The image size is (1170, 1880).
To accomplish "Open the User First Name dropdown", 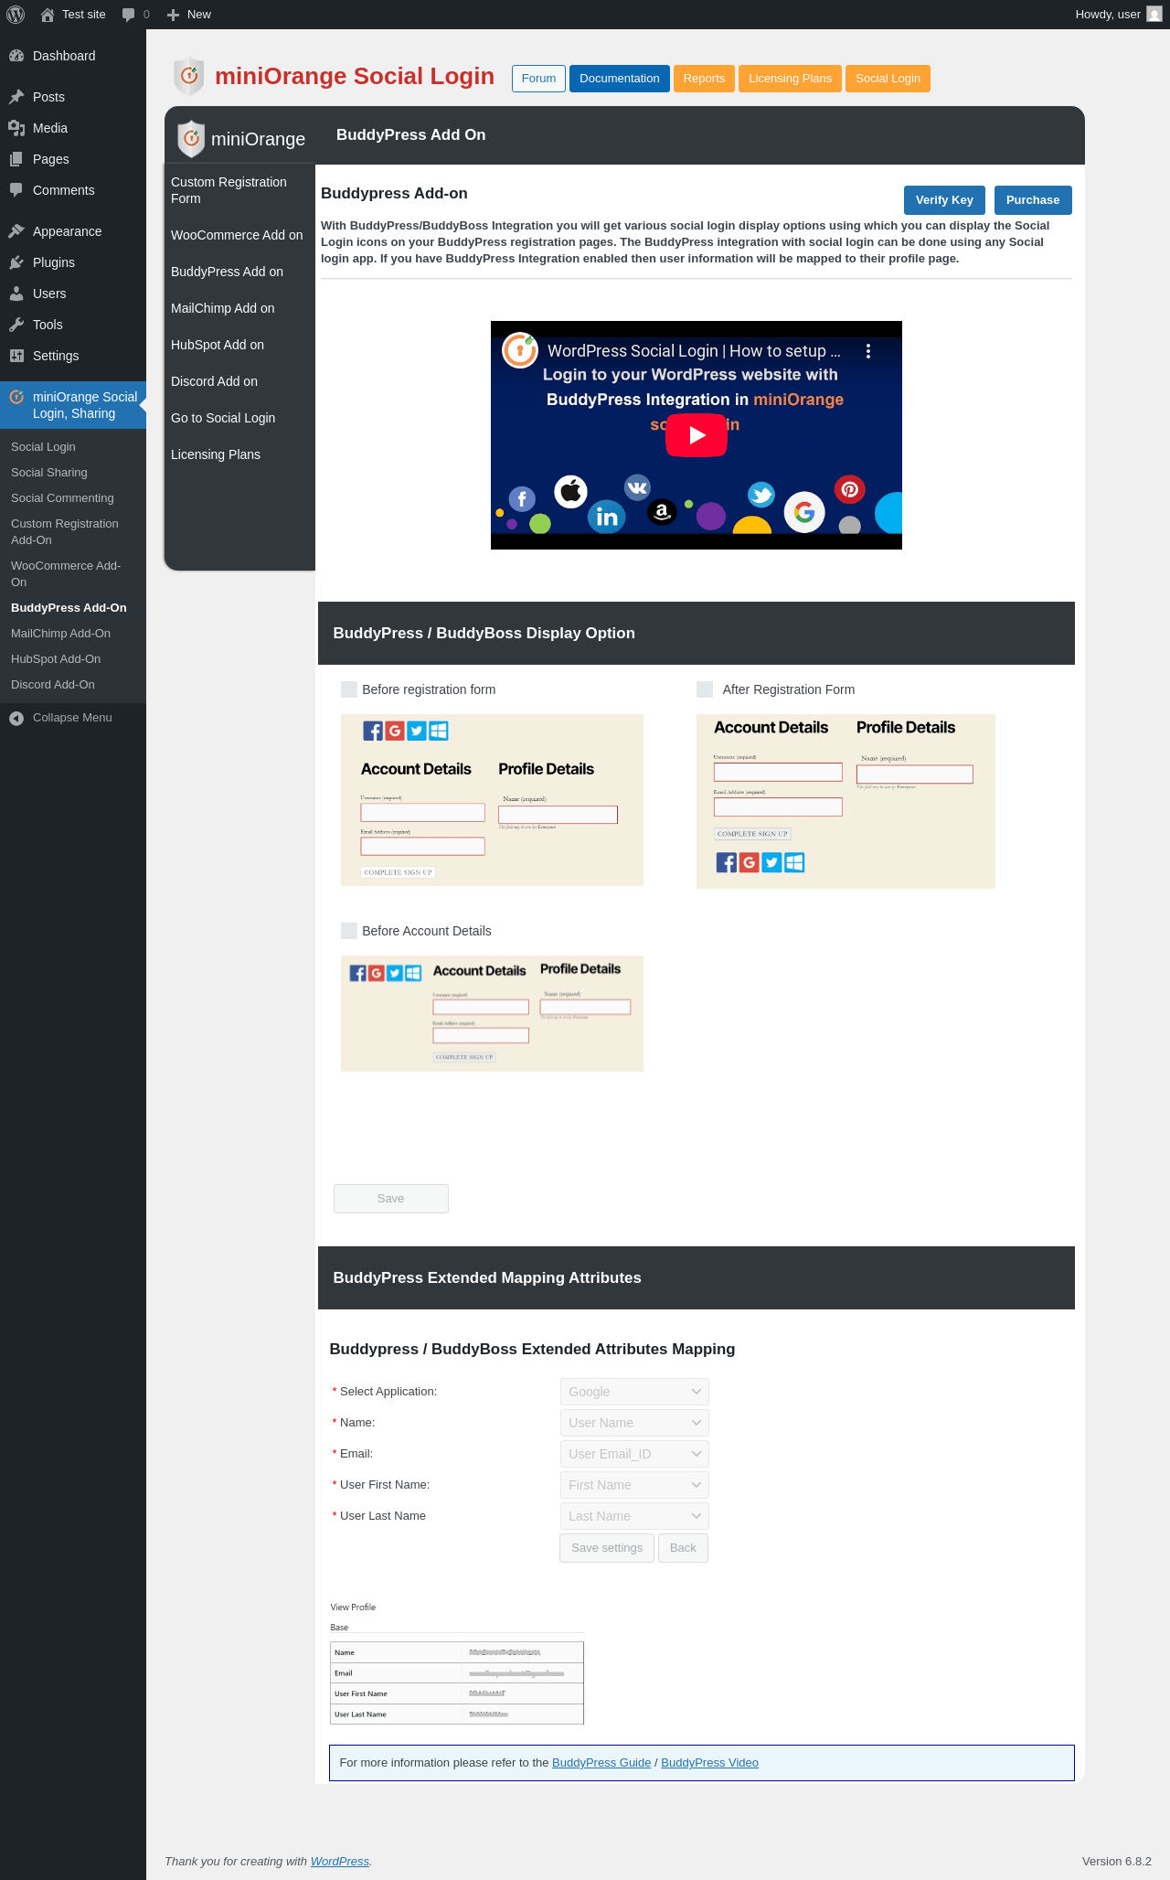I will pyautogui.click(x=634, y=1485).
